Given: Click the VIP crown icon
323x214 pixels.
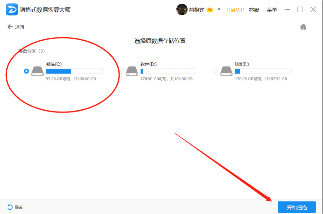Looking at the screenshot, I should point(210,9).
